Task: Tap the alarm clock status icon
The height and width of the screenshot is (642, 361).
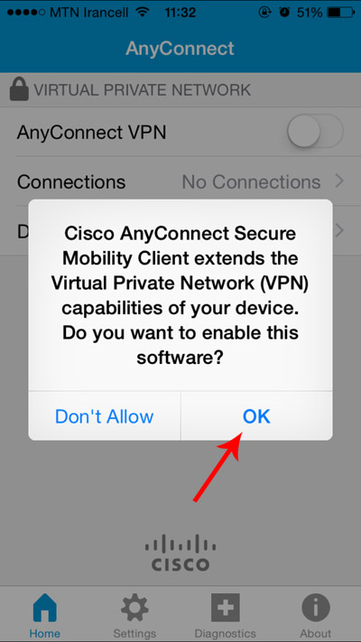Action: point(284,13)
